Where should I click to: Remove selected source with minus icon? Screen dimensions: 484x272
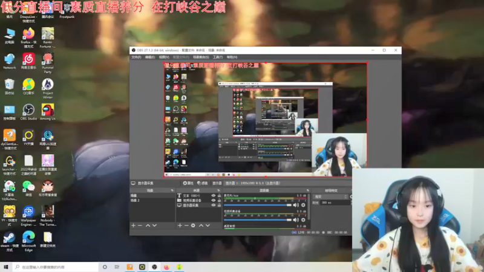tap(186, 225)
